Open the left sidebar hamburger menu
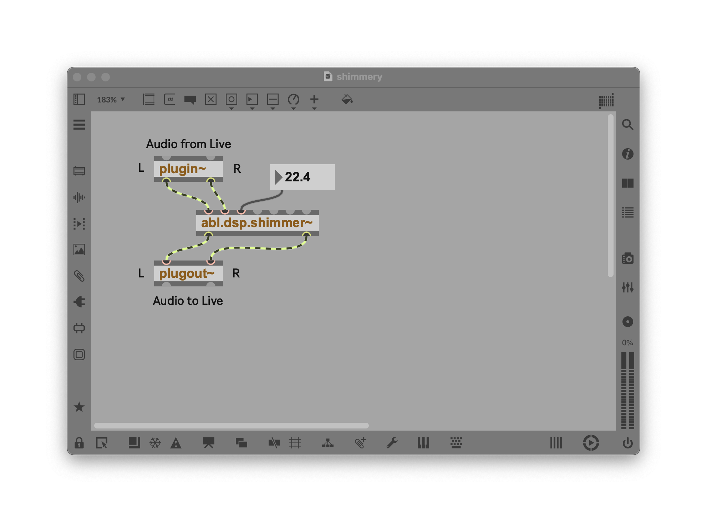This screenshot has height=522, width=707. (x=79, y=125)
